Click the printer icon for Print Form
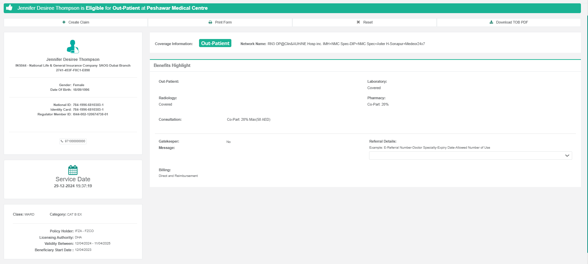588x264 pixels. [x=210, y=22]
